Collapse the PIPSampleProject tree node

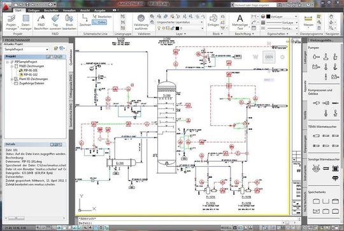pos(7,62)
